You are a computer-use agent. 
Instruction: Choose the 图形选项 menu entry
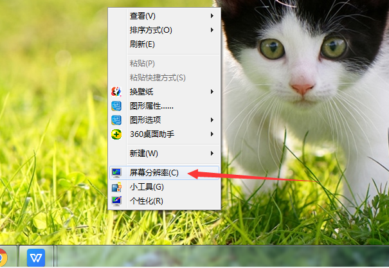pyautogui.click(x=164, y=120)
